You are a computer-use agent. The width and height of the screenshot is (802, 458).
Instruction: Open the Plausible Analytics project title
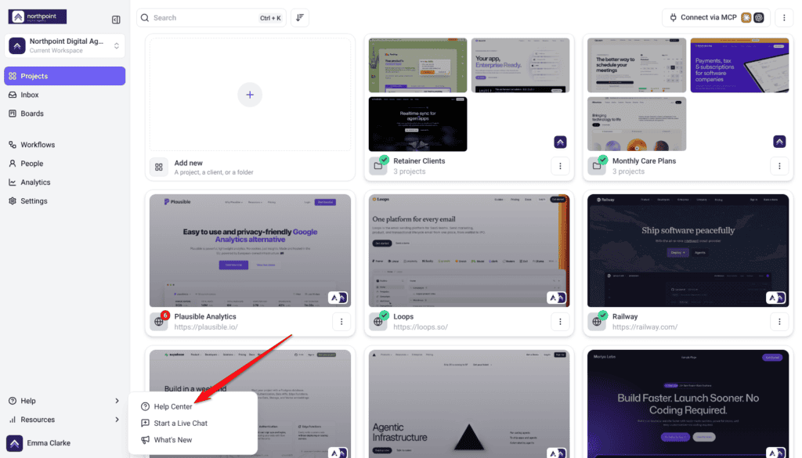(205, 316)
